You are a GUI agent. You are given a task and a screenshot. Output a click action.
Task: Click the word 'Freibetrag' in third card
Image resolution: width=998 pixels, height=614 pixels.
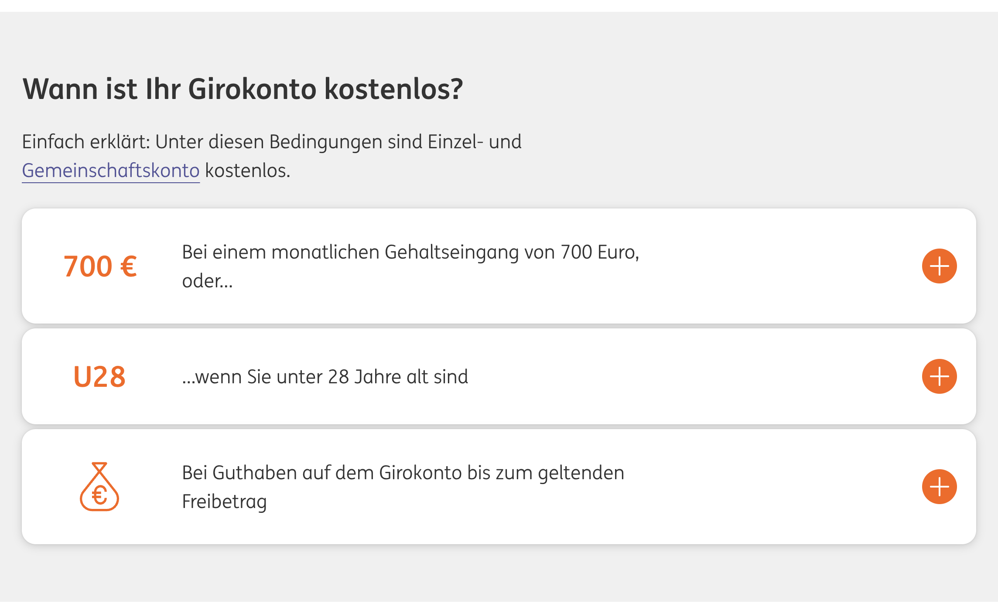pos(224,502)
